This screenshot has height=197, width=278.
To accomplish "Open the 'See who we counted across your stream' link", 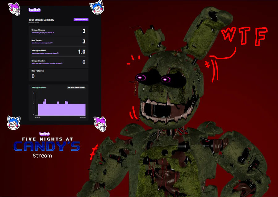I will [x=45, y=53].
